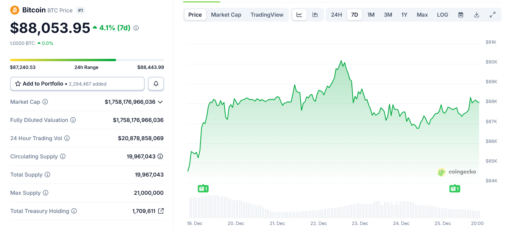Enable the 24H timeframe
The image size is (514, 230).
coord(336,14)
